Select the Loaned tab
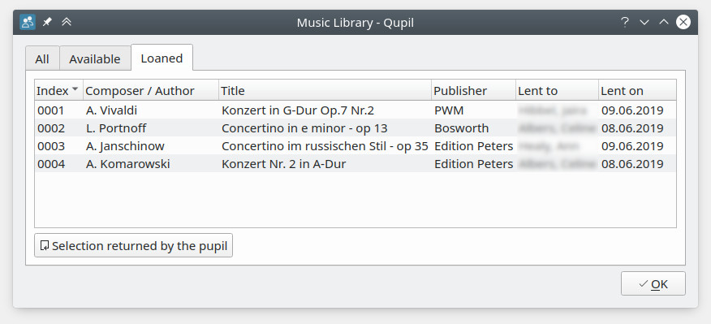This screenshot has height=324, width=711. (162, 58)
